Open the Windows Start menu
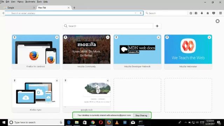224x126 pixels. pos(4,122)
